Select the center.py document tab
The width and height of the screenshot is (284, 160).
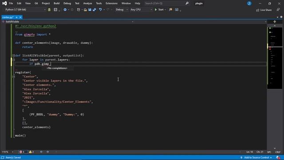click(8, 17)
